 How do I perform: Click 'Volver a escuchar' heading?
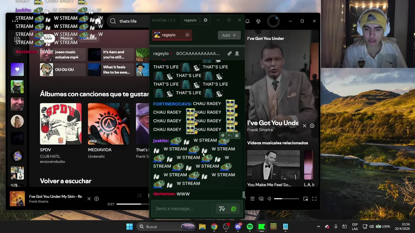pyautogui.click(x=65, y=181)
